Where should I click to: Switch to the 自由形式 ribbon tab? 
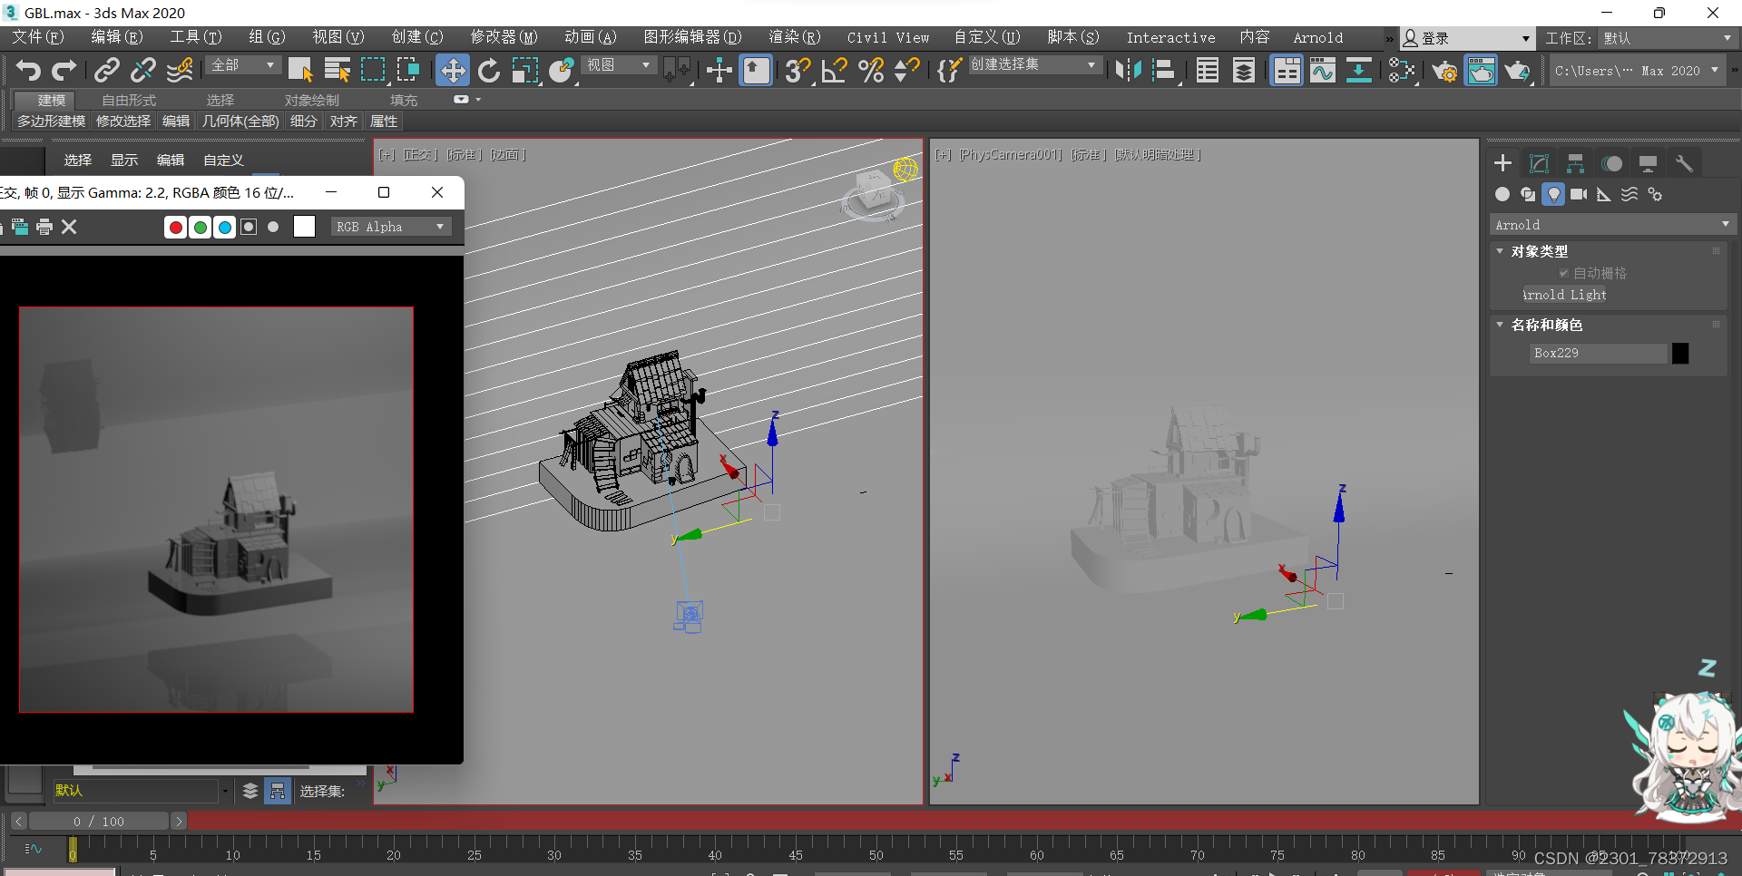click(129, 100)
